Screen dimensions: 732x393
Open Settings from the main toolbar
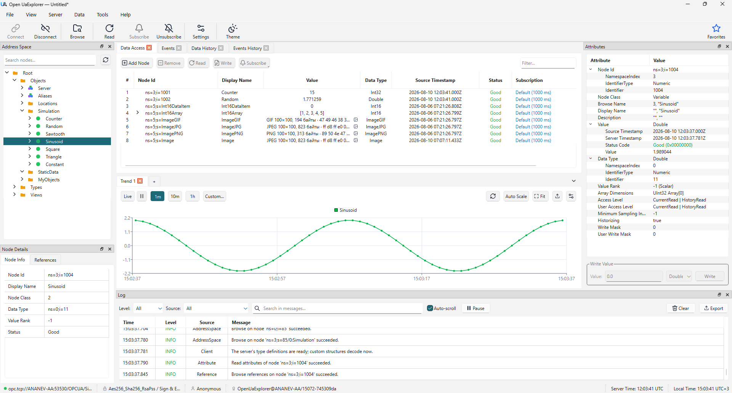(x=201, y=31)
